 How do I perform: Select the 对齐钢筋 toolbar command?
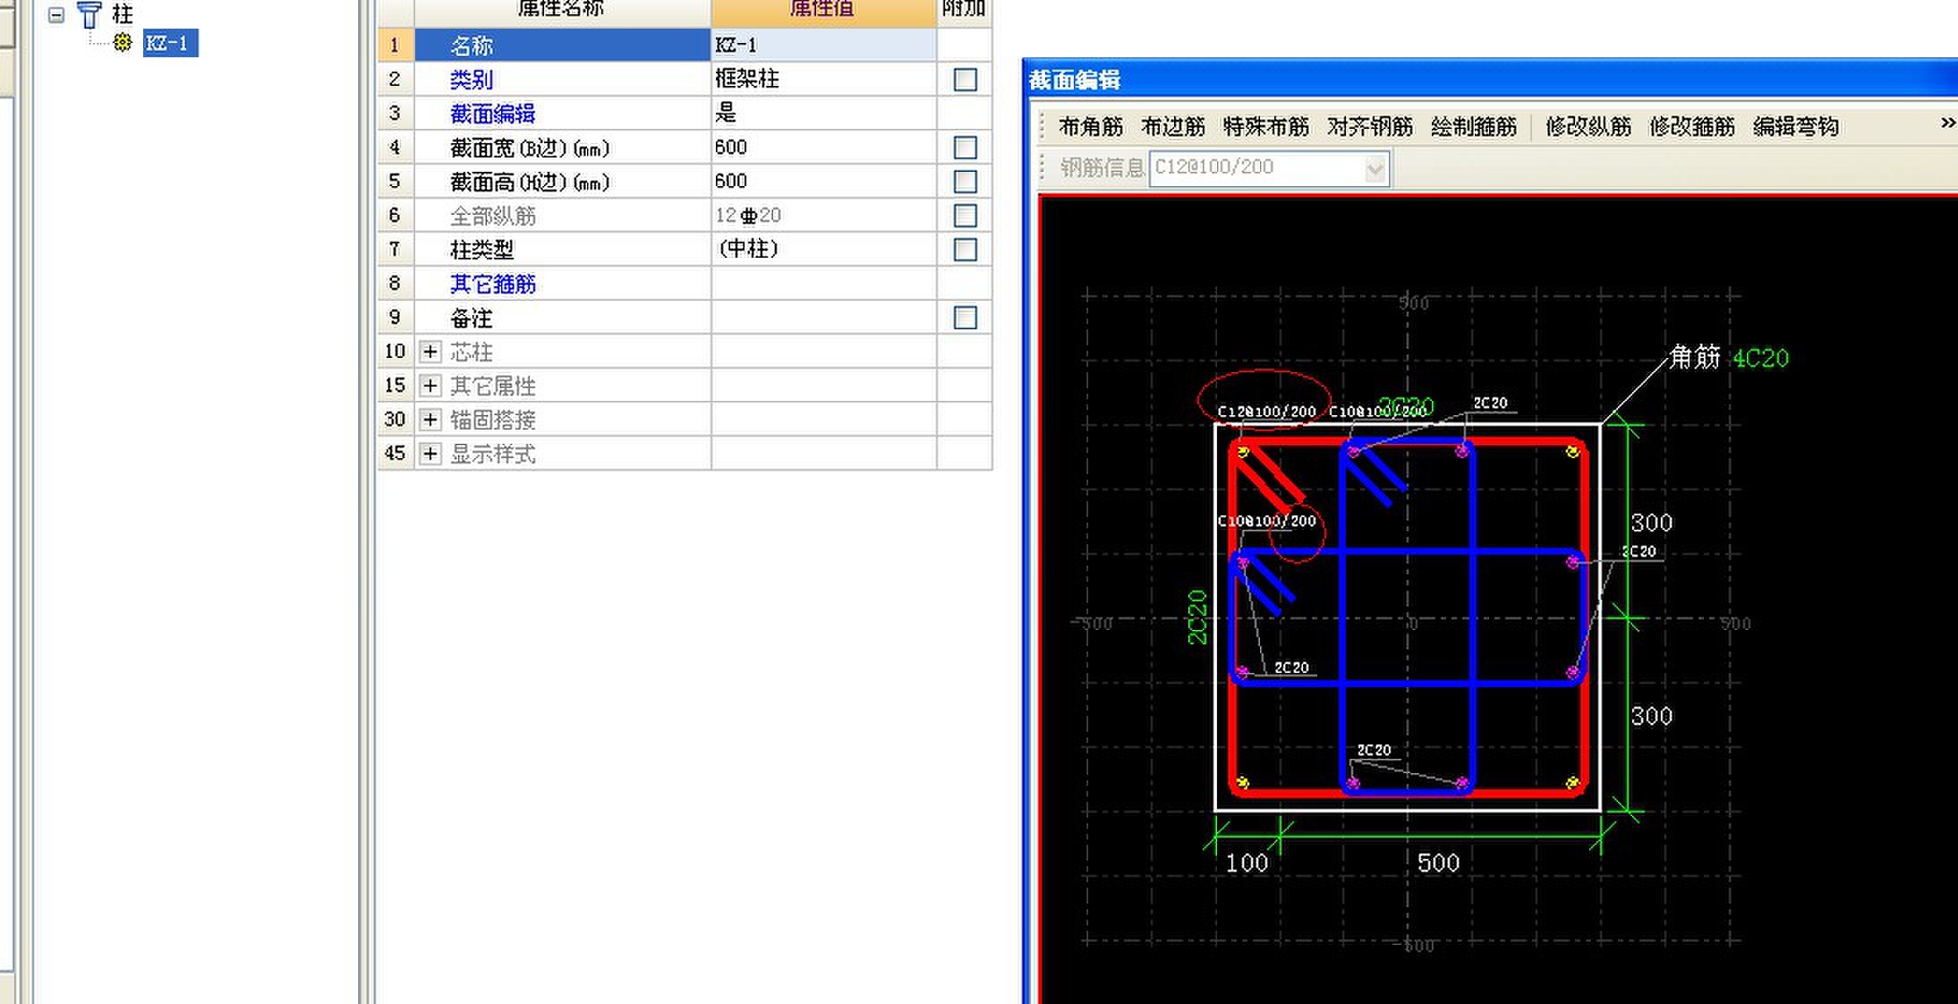click(1370, 127)
